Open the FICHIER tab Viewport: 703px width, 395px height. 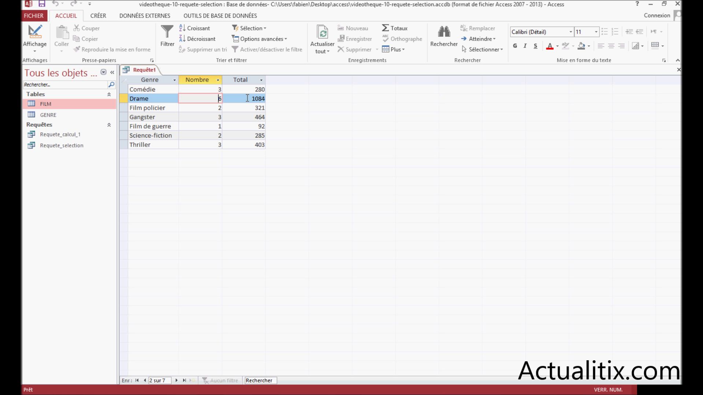tap(34, 16)
